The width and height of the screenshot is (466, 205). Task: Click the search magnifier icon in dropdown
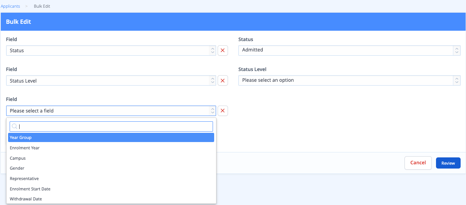coord(14,127)
